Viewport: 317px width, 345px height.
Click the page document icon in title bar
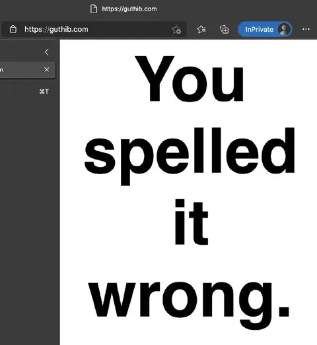[x=94, y=9]
